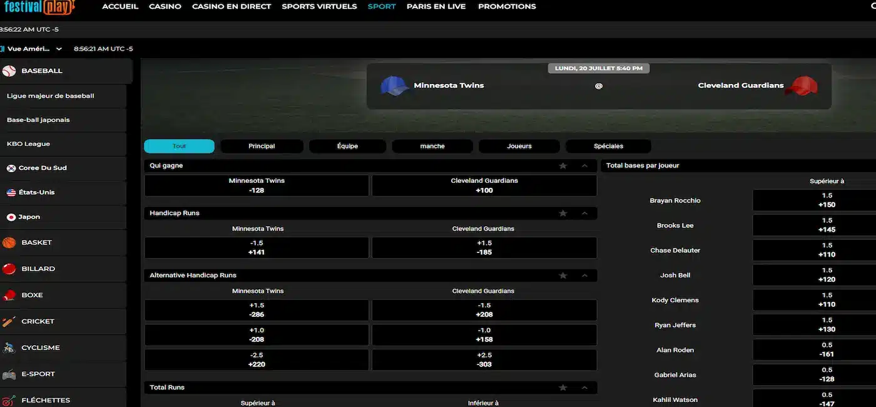Select Guardians -1.0 alternative at +158
Screen dimensions: 876x407
pyautogui.click(x=484, y=335)
